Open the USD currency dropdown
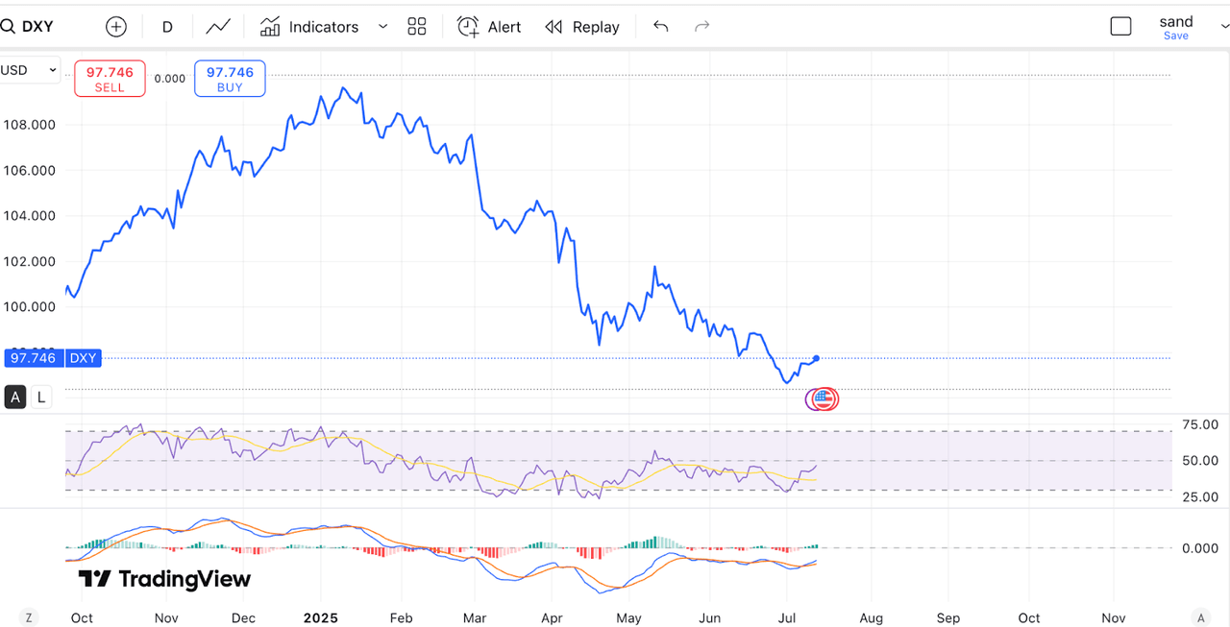Viewport: 1230px width, 627px height. [x=29, y=70]
